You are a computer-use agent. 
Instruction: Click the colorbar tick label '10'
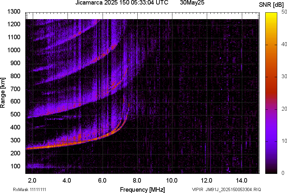(284, 141)
